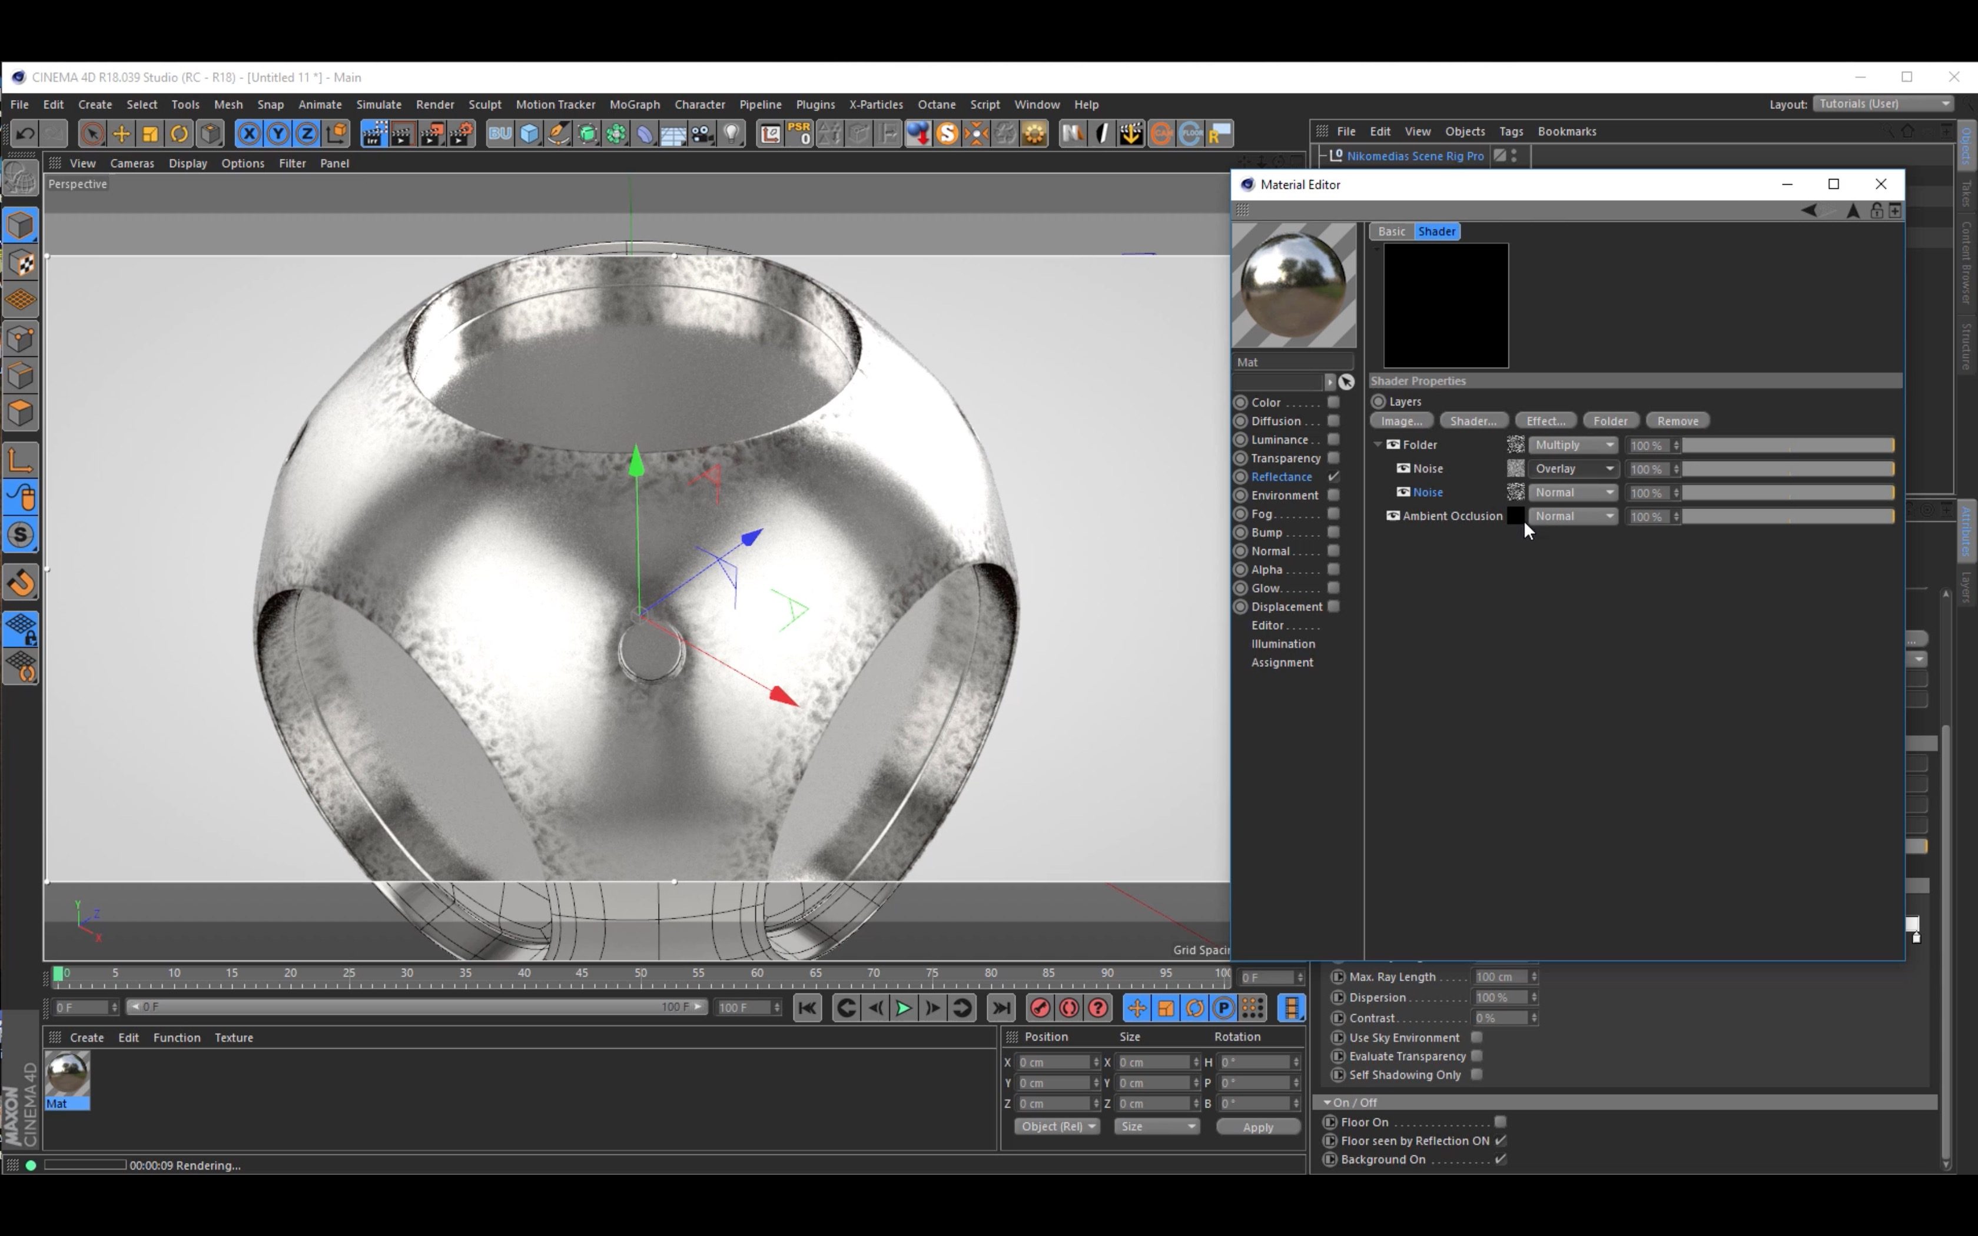Click the red Record Active Objects button
This screenshot has width=1978, height=1236.
coord(1040,1008)
